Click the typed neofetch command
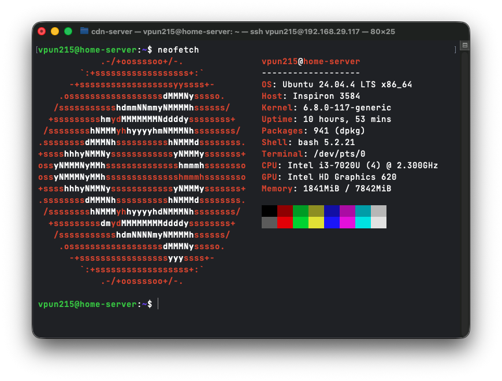 point(178,50)
